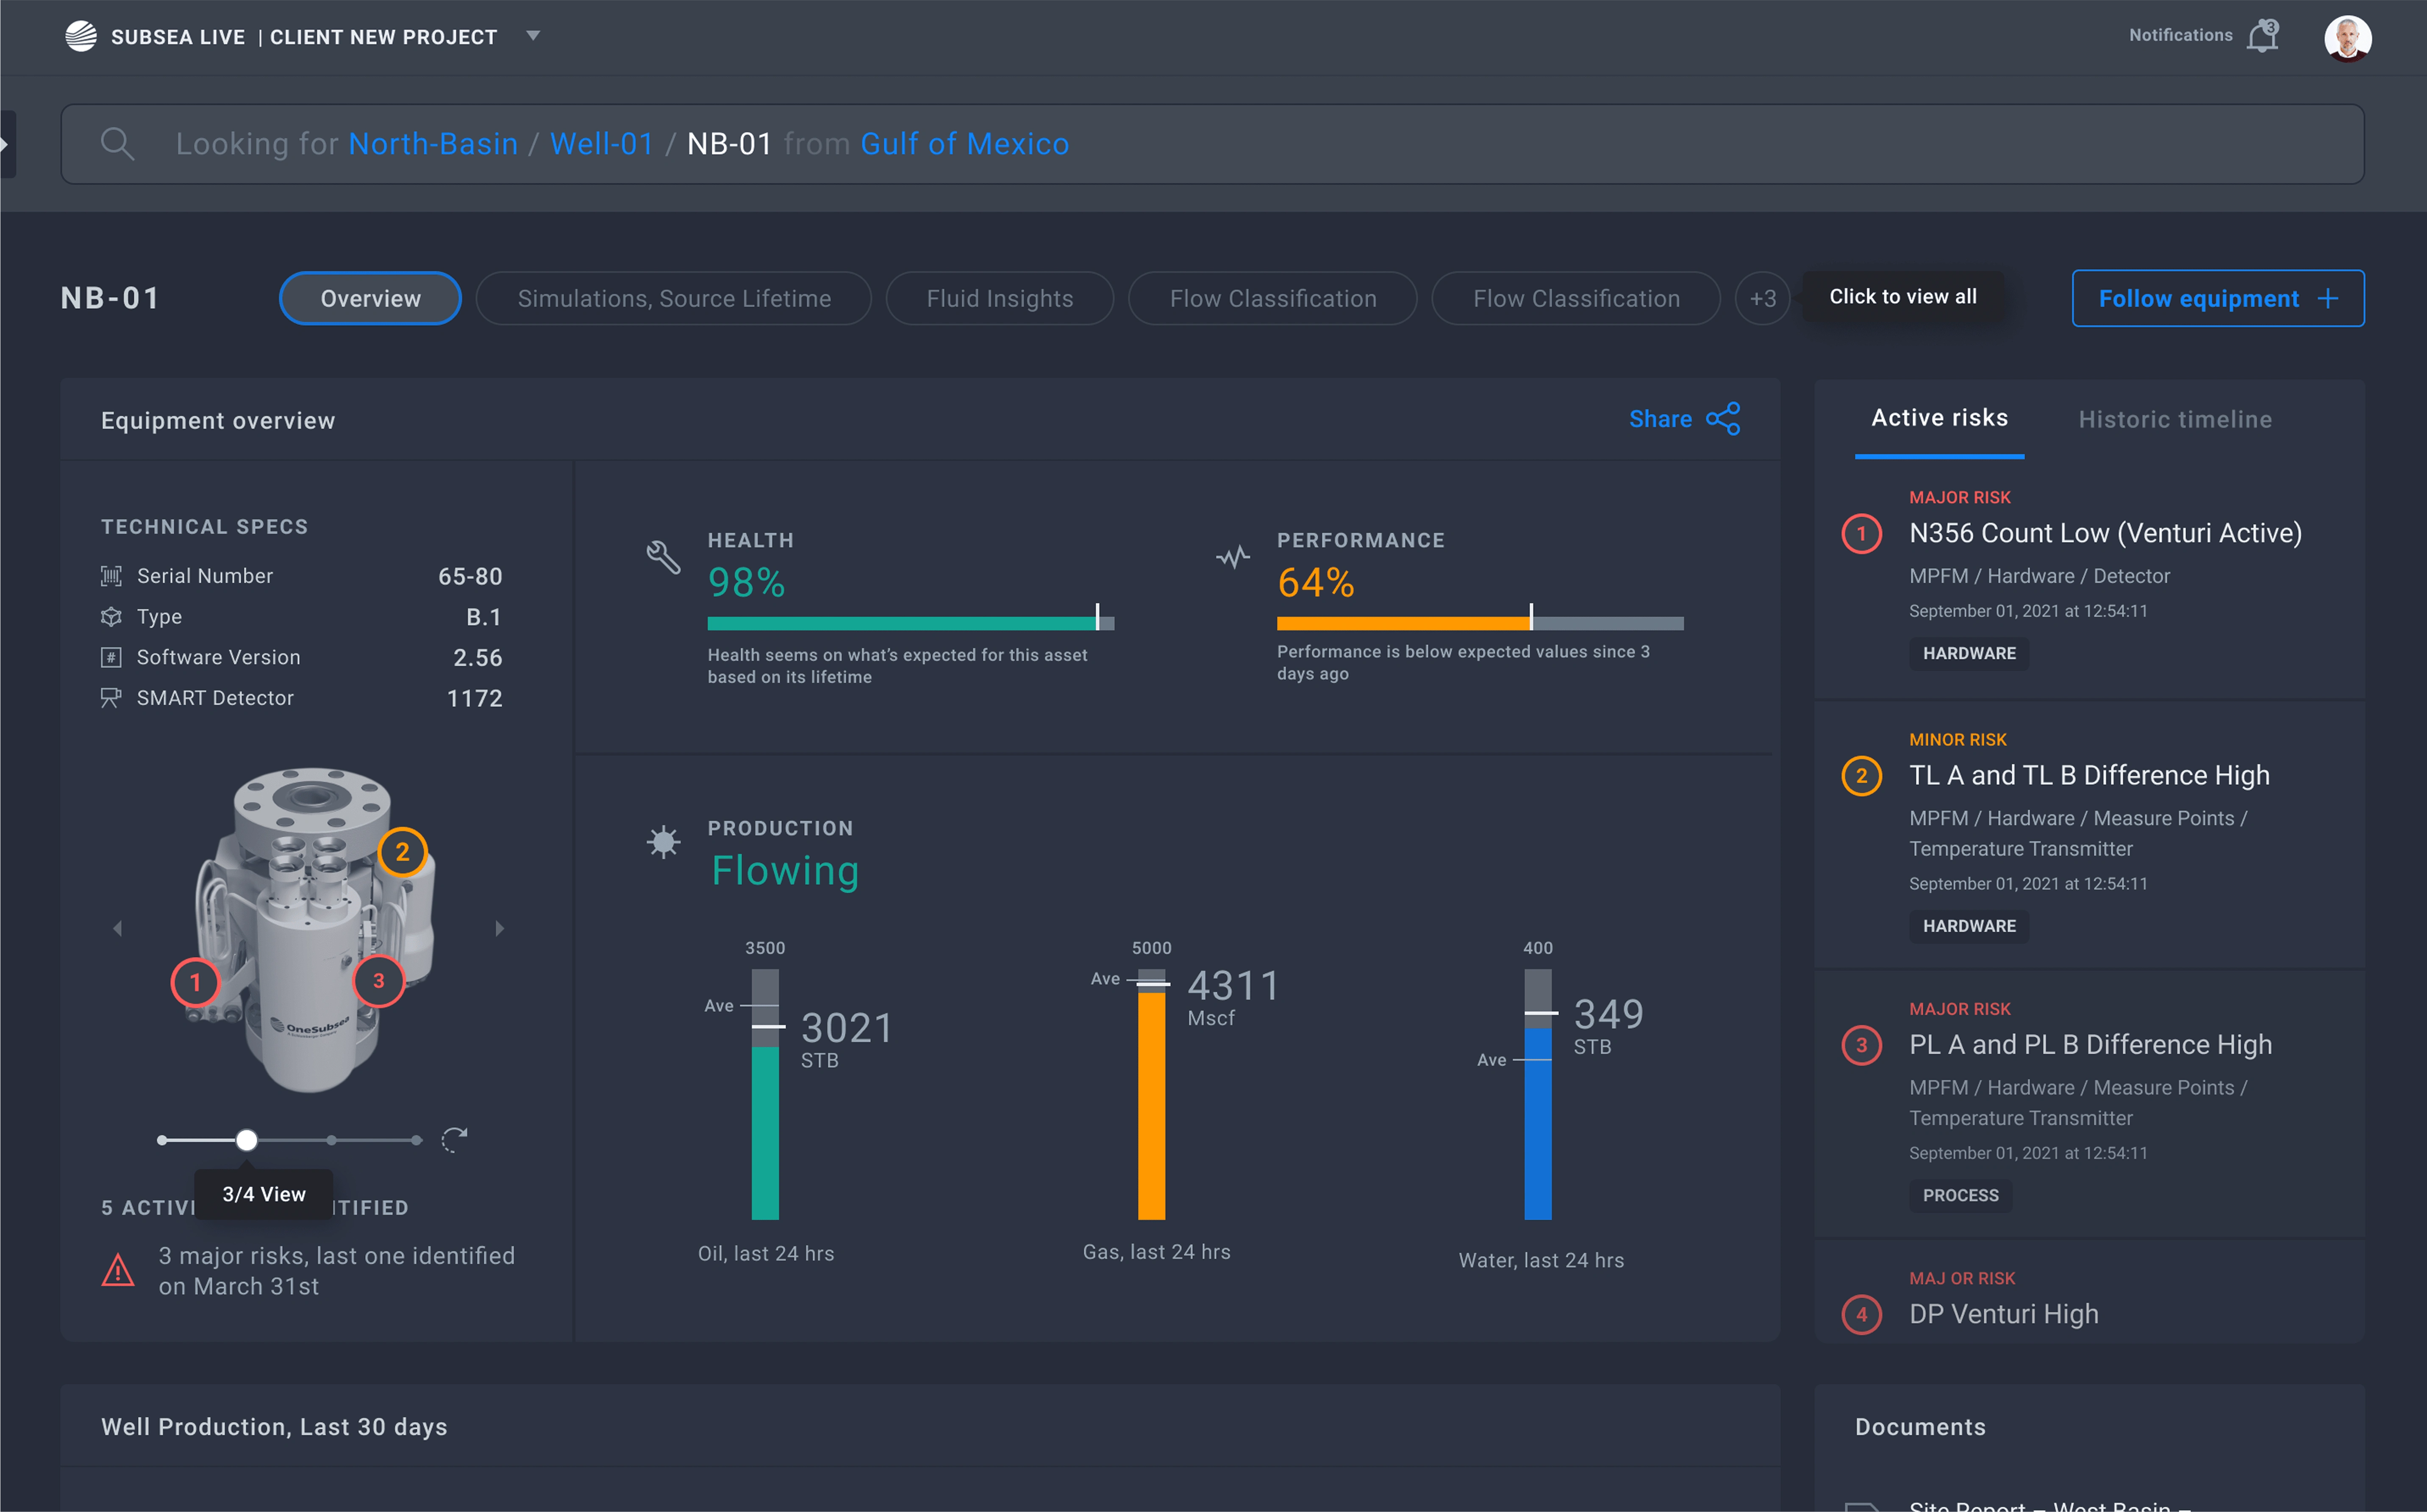The image size is (2427, 1512).
Task: Expand the left sidebar arrow handle
Action: (x=6, y=144)
